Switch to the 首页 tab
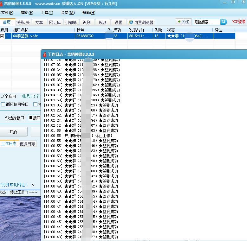 coord(7,22)
